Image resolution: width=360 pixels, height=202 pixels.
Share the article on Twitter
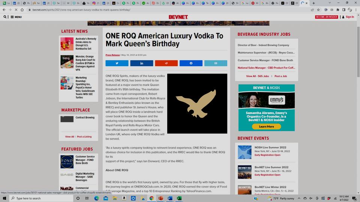[117, 63]
